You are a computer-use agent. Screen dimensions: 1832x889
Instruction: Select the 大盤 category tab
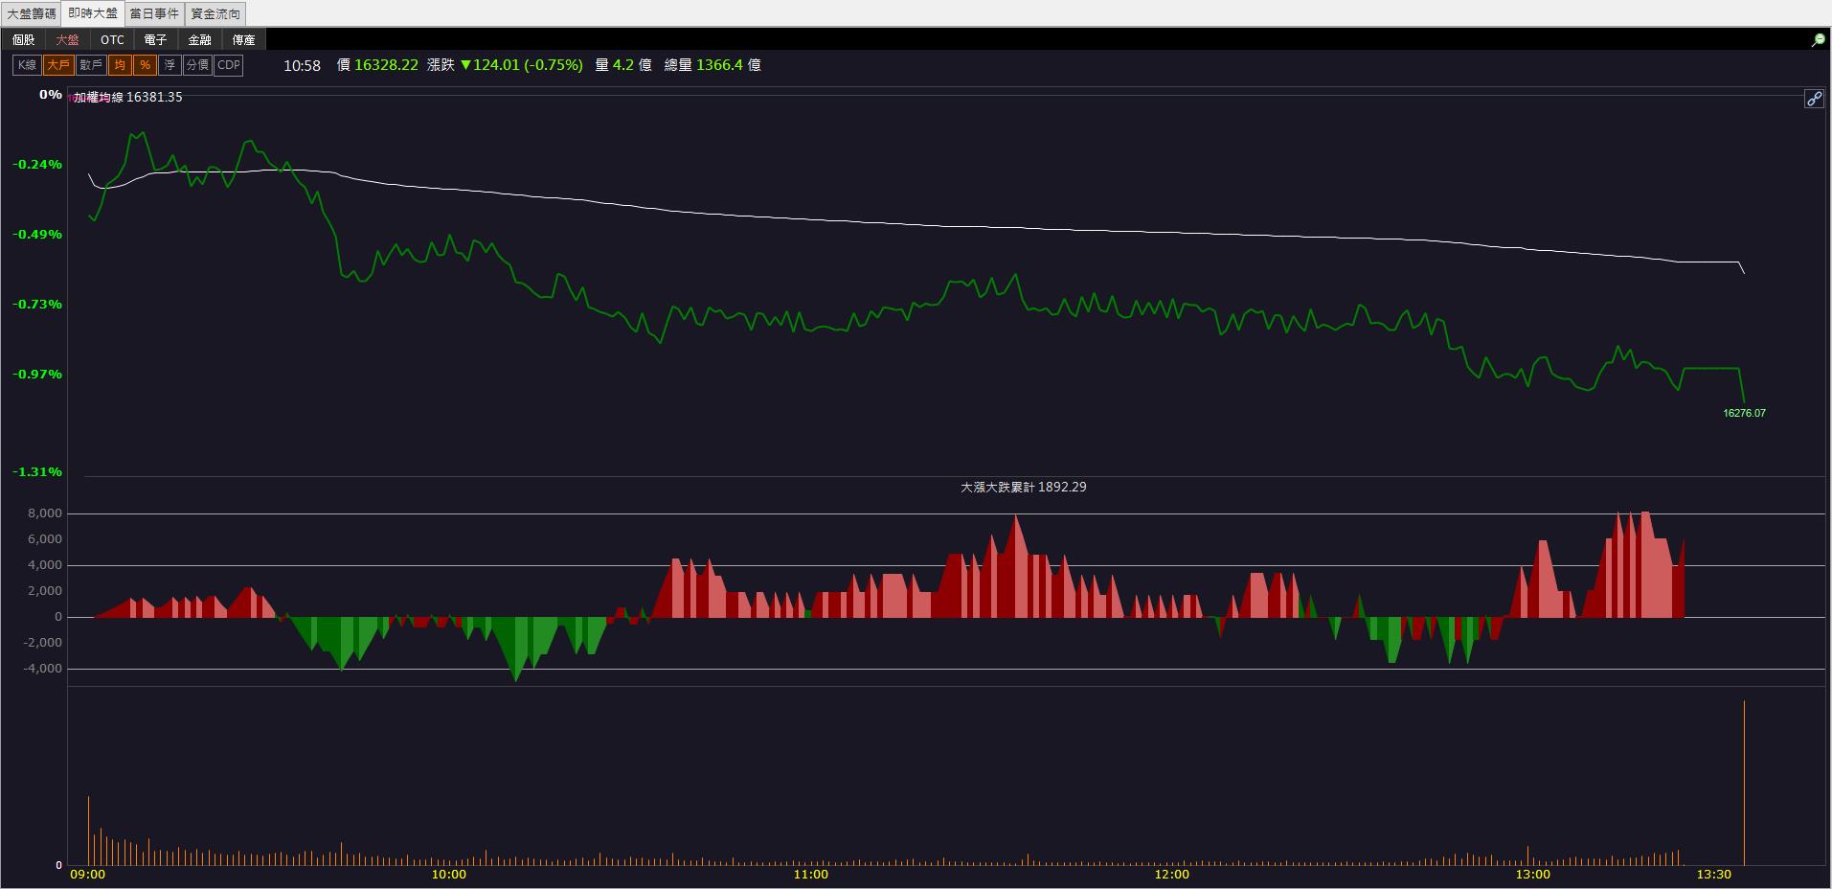tap(67, 39)
